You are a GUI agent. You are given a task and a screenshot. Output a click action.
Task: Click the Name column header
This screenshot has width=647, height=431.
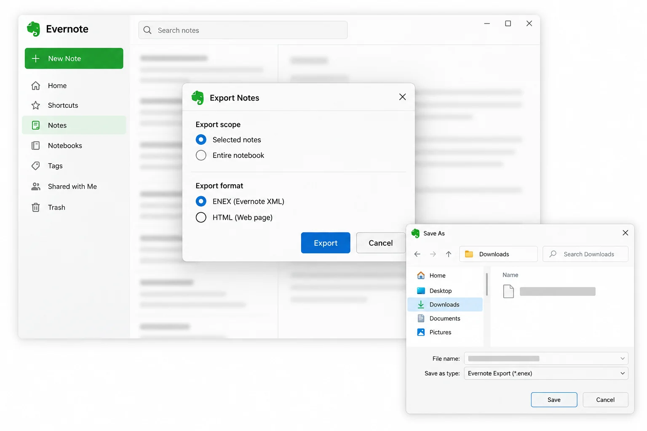[x=510, y=275]
